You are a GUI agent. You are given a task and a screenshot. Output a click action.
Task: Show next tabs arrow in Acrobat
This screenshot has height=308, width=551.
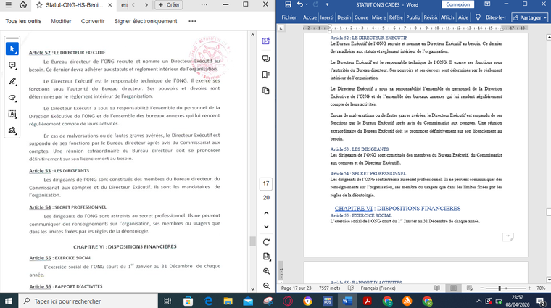point(146,5)
